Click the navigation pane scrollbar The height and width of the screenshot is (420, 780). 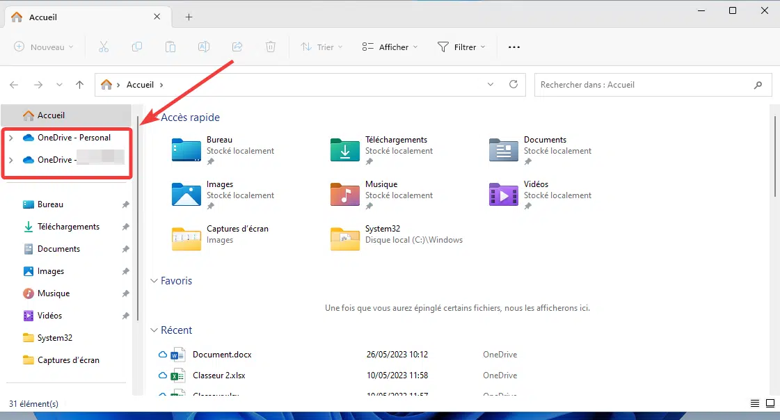coord(138,219)
